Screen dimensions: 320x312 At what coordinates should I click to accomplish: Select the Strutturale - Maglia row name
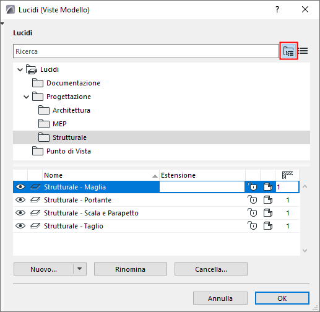(x=75, y=187)
